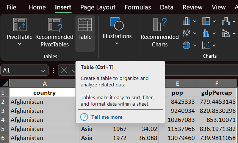Select cell with value 34.02
Screen dimensions: 238x143
click(x=143, y=129)
